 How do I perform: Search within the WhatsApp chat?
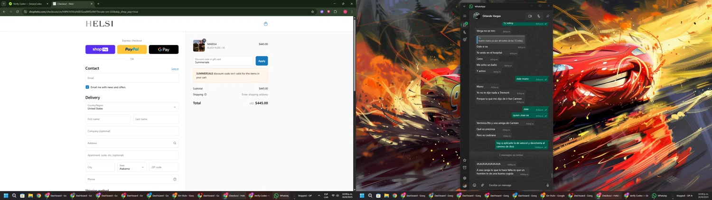click(548, 16)
